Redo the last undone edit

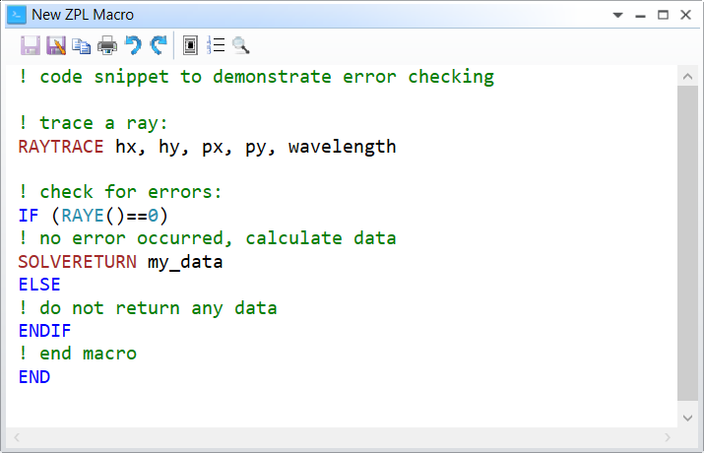coord(159,45)
